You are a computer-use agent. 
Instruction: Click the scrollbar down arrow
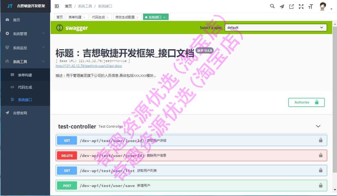[335, 190]
